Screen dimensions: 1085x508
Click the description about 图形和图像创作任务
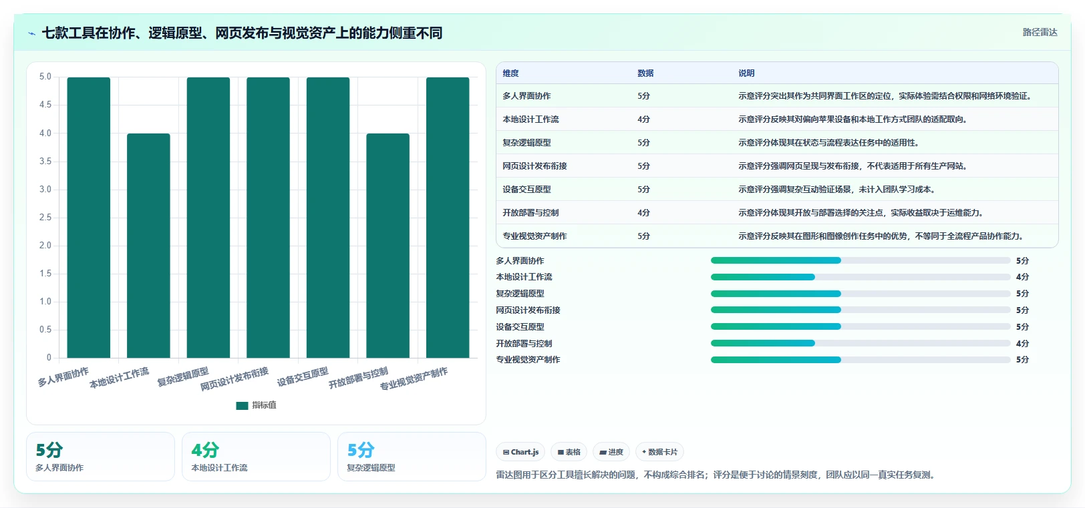click(882, 236)
